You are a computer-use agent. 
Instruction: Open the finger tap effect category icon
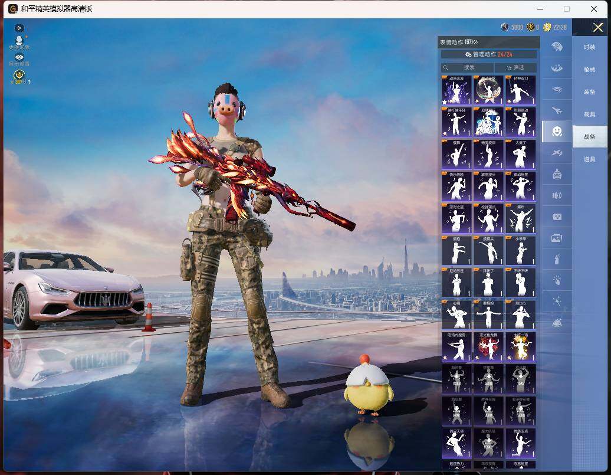pyautogui.click(x=557, y=280)
